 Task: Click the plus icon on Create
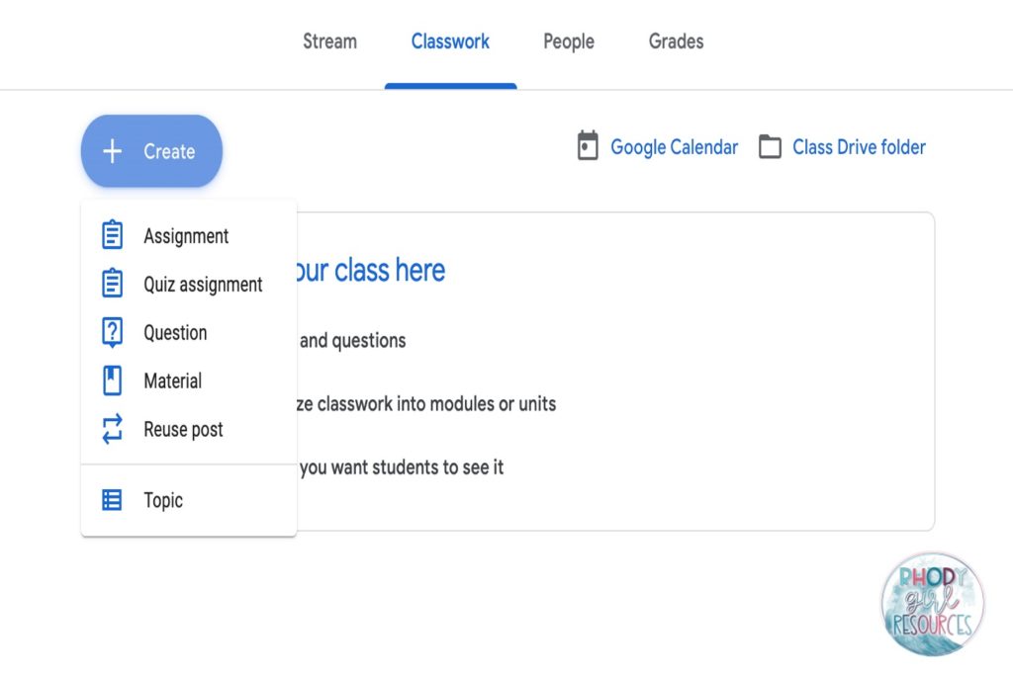[x=113, y=151]
